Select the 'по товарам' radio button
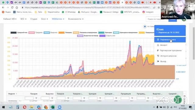195x110 pixels. point(145,27)
